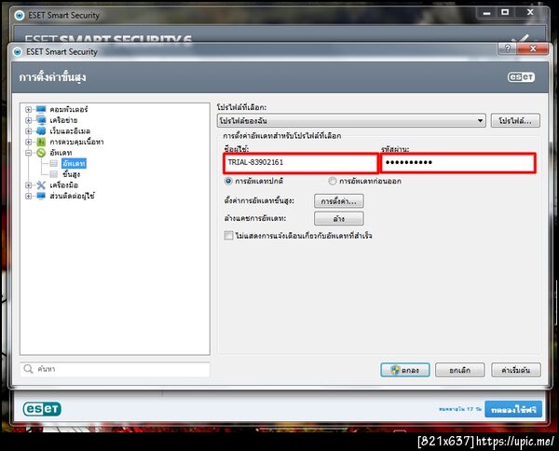Click the computer icon beside คอมพิวเตอร์
Image resolution: width=559 pixels, height=451 pixels.
pyautogui.click(x=41, y=109)
